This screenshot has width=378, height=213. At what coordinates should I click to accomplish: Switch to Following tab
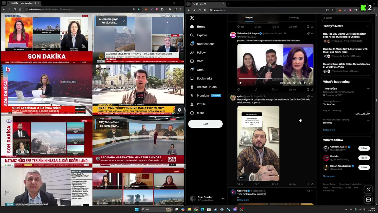[293, 17]
